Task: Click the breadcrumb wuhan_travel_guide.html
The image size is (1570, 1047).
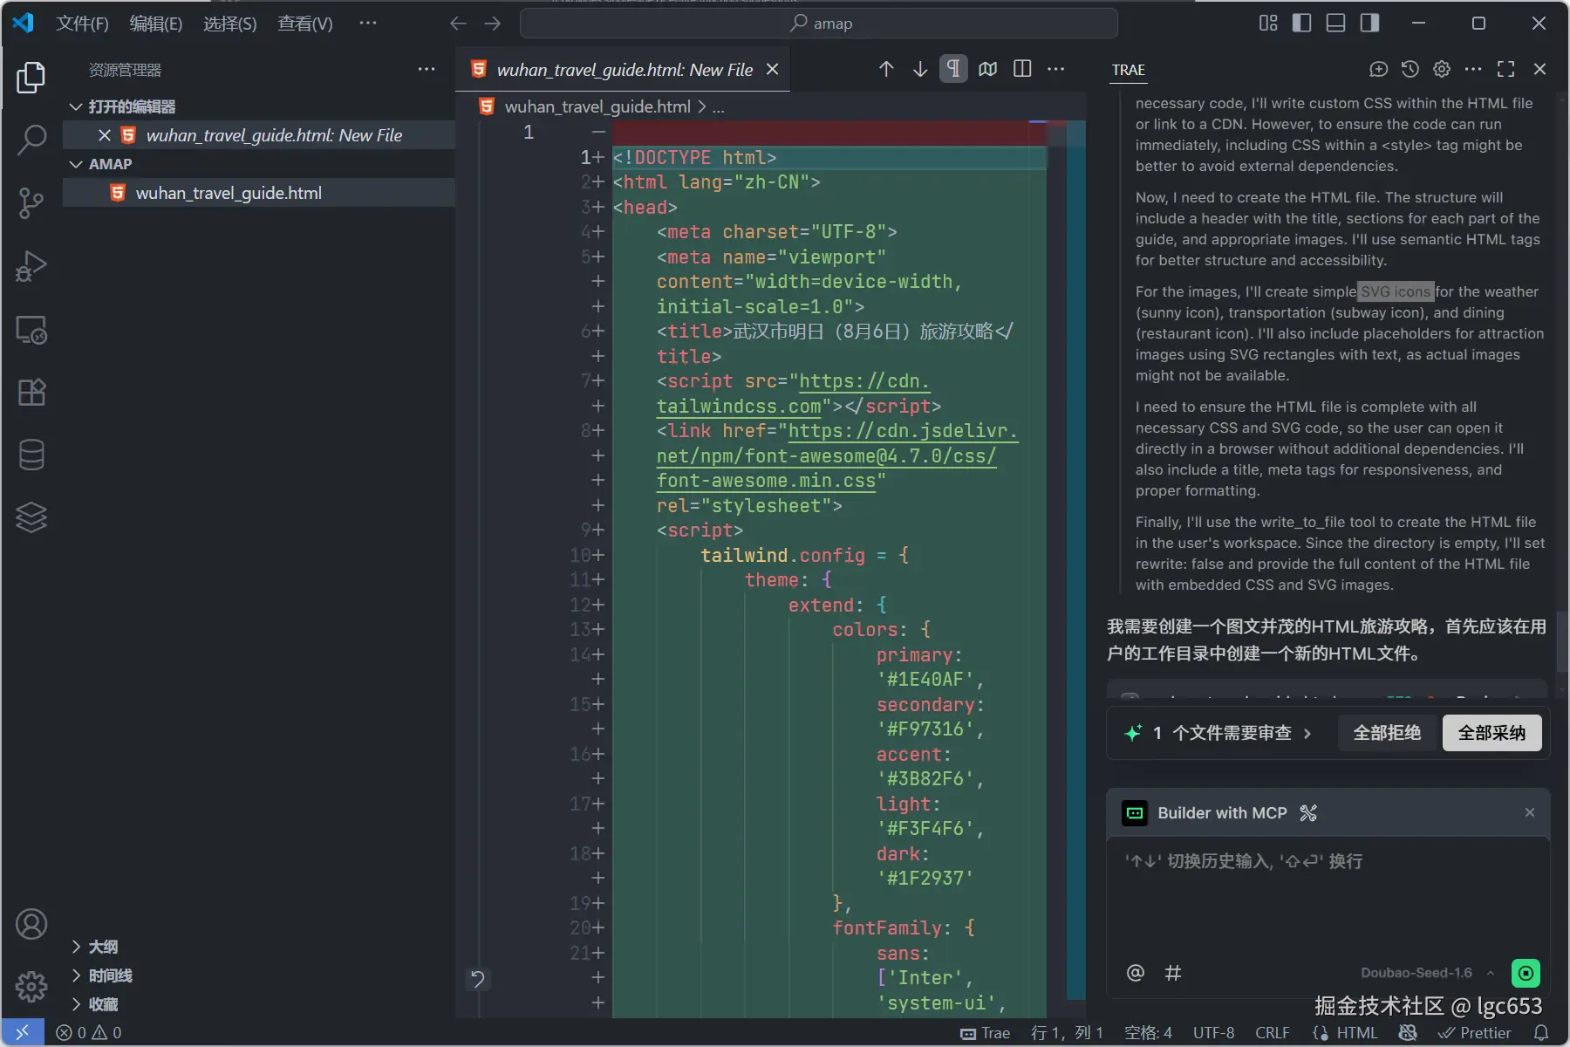Action: click(x=597, y=106)
